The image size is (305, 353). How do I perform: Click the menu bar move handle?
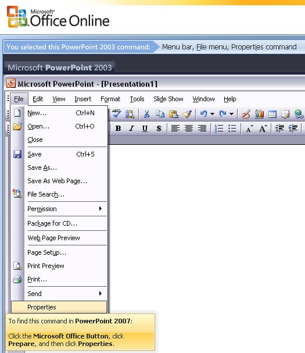click(x=8, y=99)
